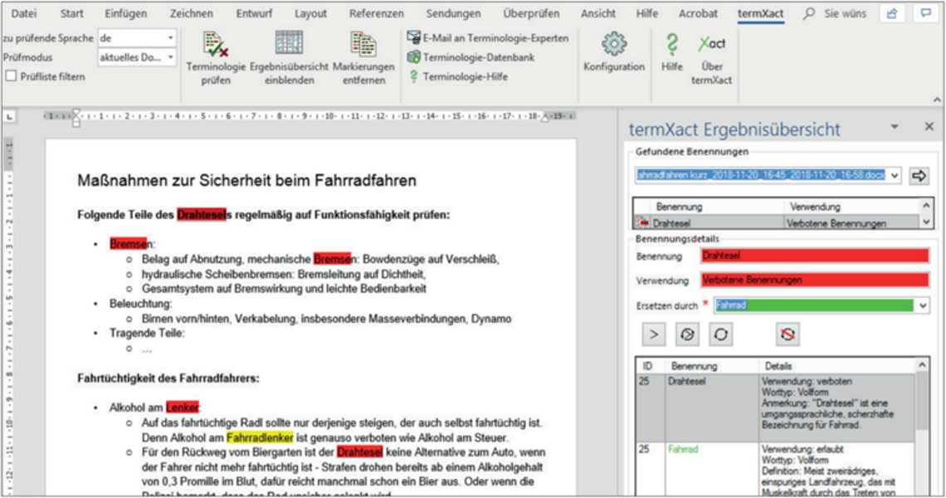946x498 pixels.
Task: Click the document title Maßnahmen zur Sicherheit
Action: coord(246,180)
